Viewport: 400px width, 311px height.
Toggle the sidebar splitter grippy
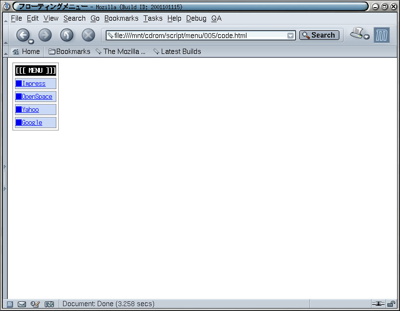[x=5, y=178]
